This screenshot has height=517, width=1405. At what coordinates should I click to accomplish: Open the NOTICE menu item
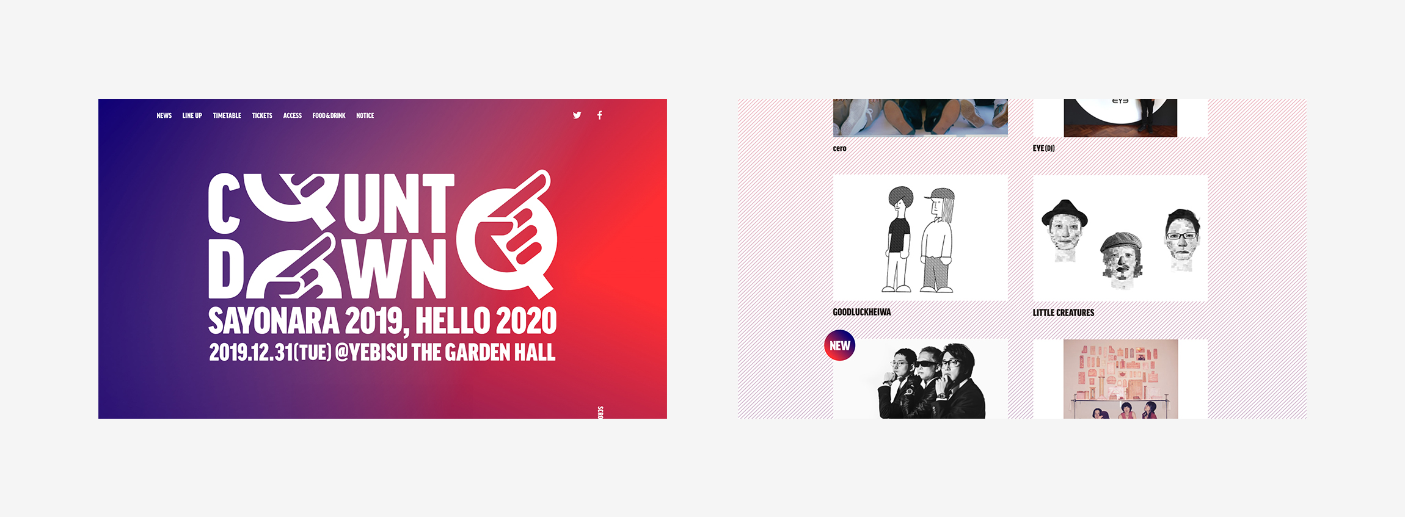click(x=365, y=115)
